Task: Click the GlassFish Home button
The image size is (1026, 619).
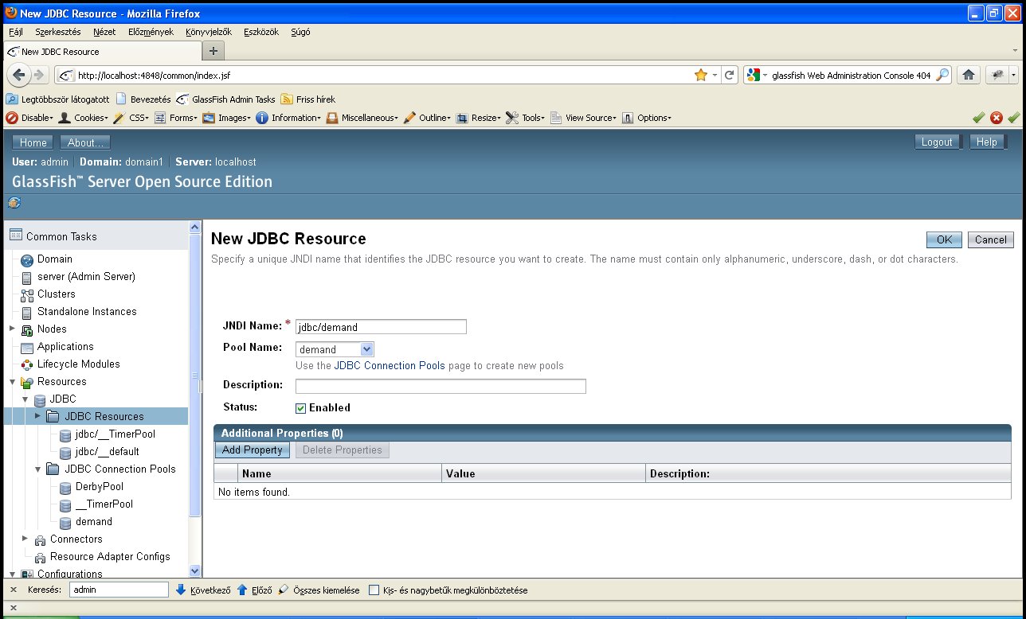Action: [33, 142]
